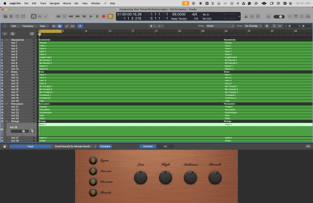Toggle the track grid view icon
Image resolution: width=313 pixels, height=203 pixels.
coord(59,26)
